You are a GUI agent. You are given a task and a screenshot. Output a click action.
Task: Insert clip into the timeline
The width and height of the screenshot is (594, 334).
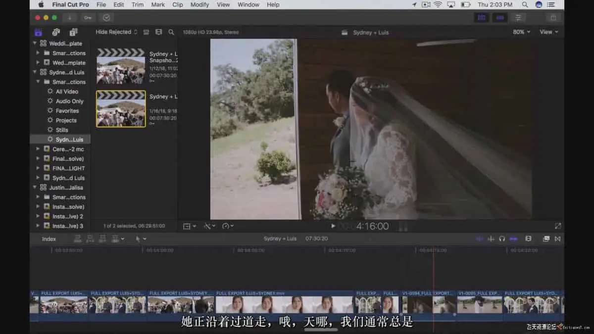click(x=90, y=239)
